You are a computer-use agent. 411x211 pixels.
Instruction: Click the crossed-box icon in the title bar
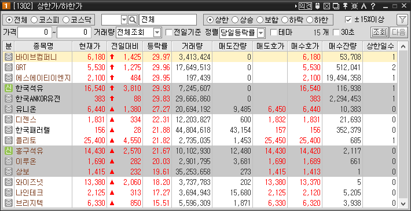click(x=326, y=6)
